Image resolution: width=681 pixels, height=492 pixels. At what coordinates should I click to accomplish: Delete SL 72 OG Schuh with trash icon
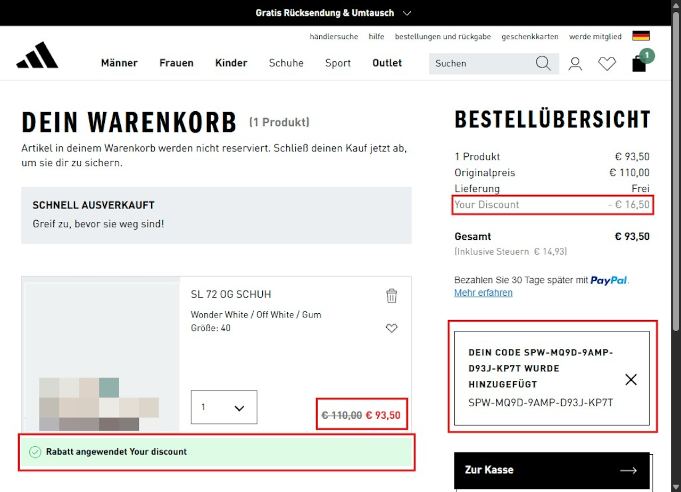pos(392,296)
